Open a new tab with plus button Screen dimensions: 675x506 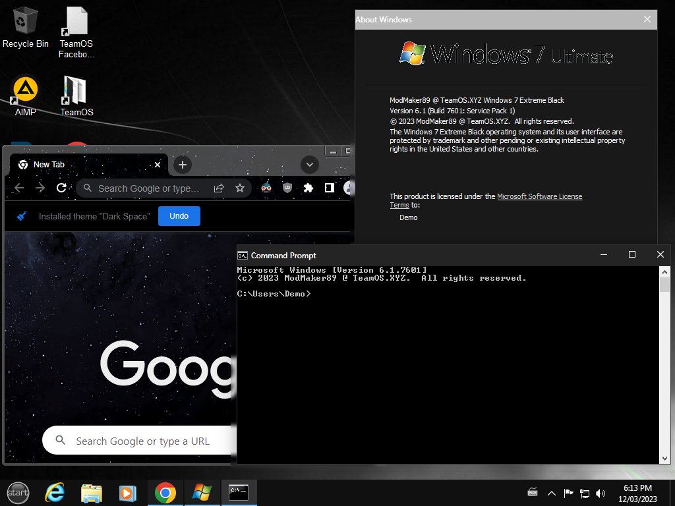point(183,165)
